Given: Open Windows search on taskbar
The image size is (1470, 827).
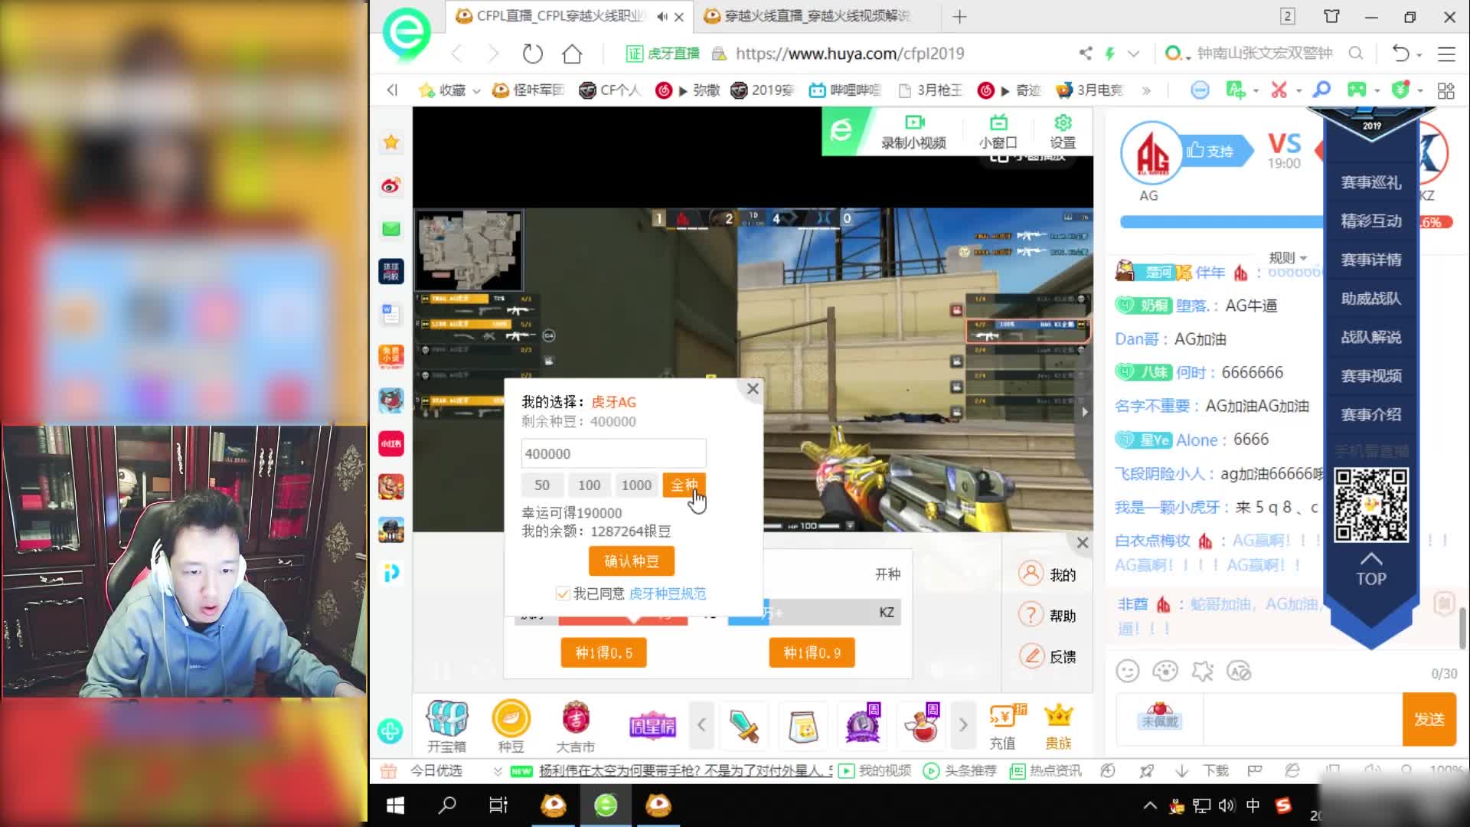Looking at the screenshot, I should 446,806.
